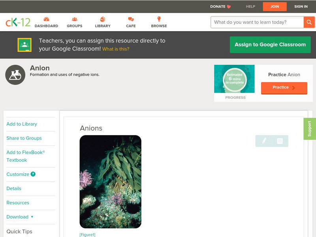Click the What is this? link

point(116,49)
